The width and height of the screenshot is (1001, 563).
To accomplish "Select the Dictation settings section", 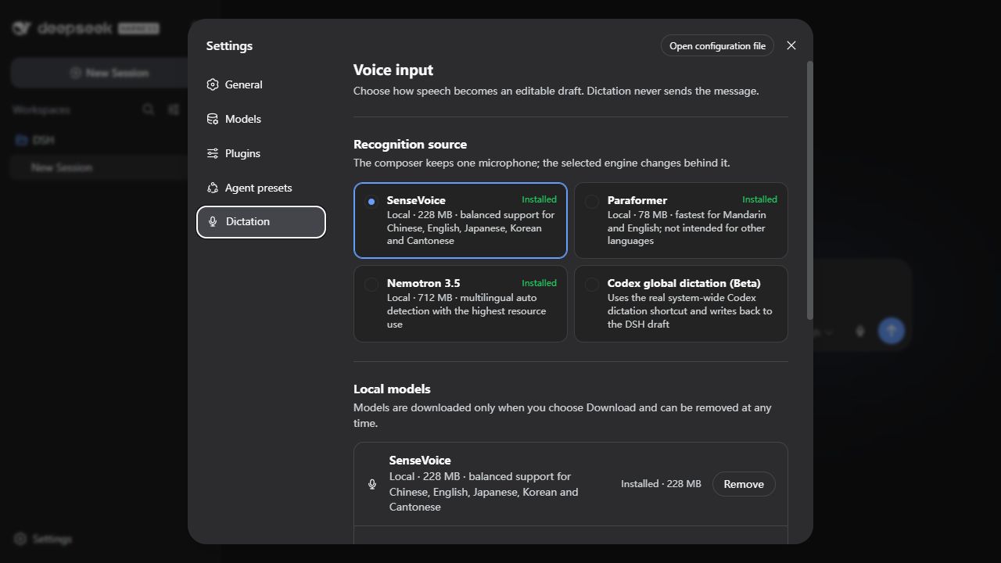I will pyautogui.click(x=260, y=222).
